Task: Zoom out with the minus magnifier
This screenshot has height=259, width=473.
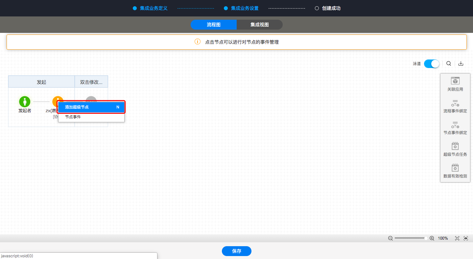Action: click(390, 238)
